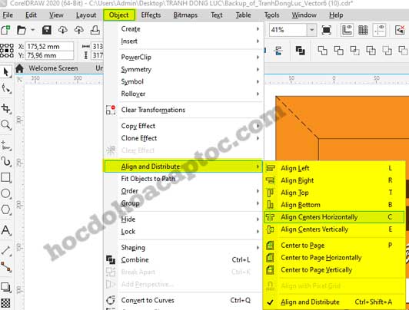Image resolution: width=409 pixels, height=310 pixels.
Task: Select the Zoom magnifier tool
Action: click(x=5, y=125)
